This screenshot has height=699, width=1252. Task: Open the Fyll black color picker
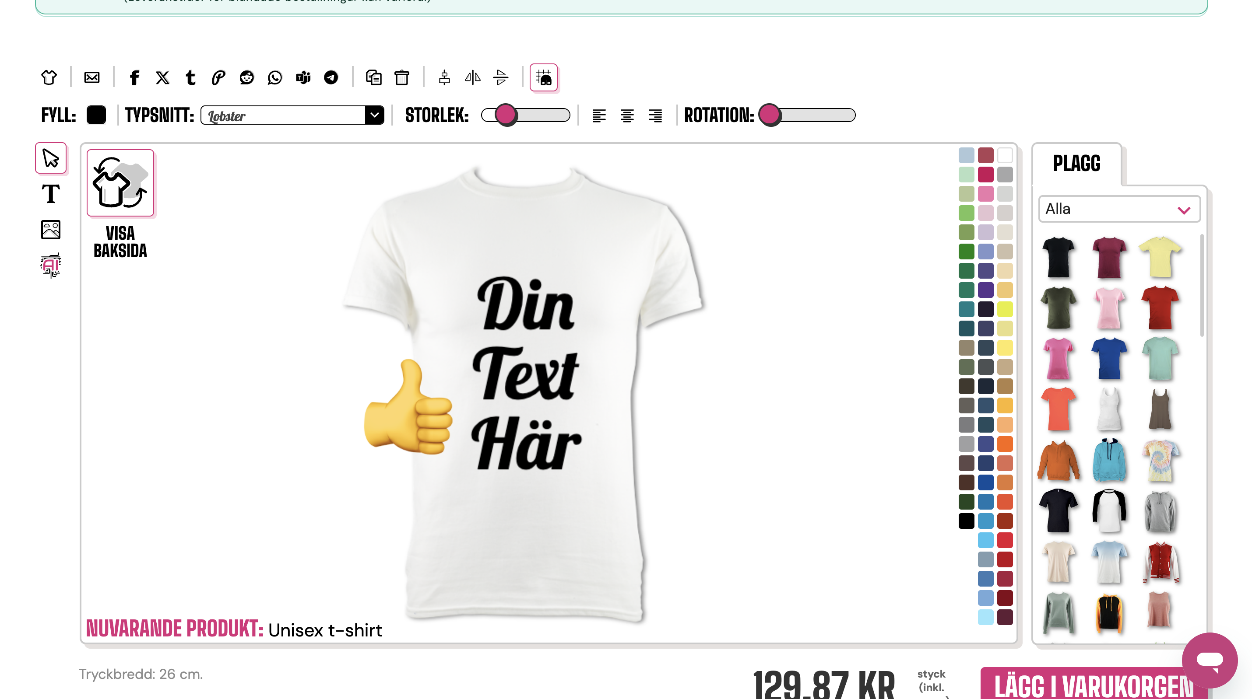pos(96,115)
